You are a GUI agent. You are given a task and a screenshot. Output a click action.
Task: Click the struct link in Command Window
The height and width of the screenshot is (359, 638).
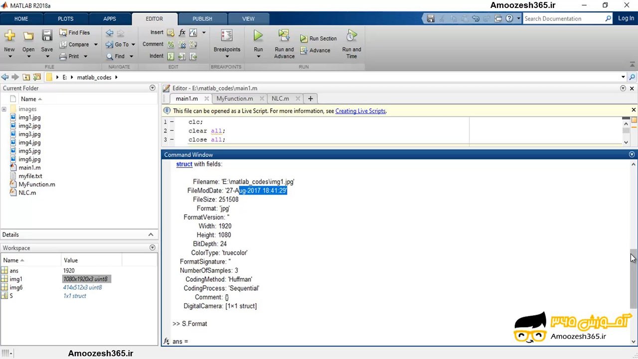[x=184, y=164]
